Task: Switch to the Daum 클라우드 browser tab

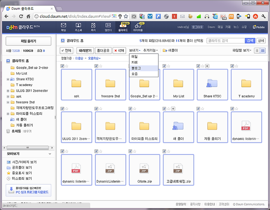Action: pos(30,9)
